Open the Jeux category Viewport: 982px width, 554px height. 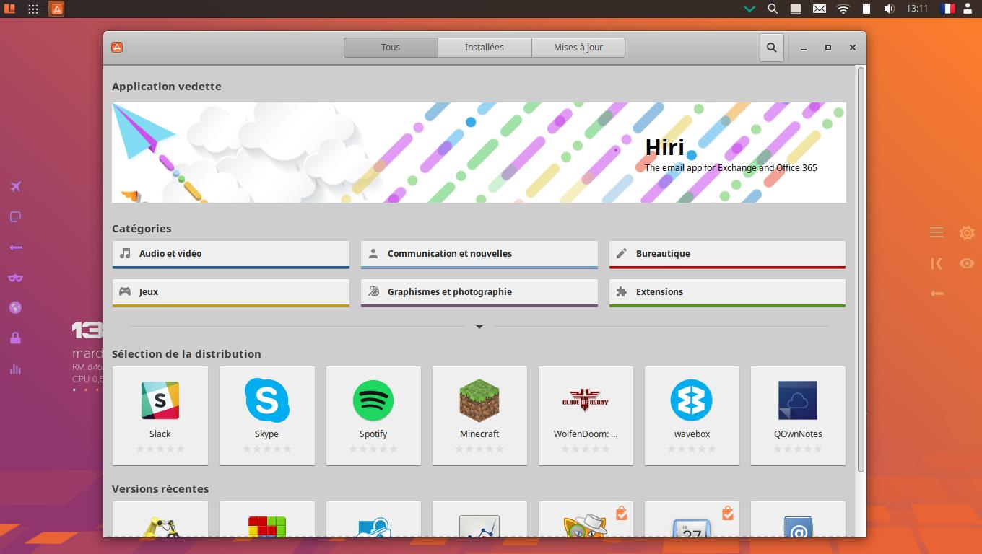pyautogui.click(x=231, y=293)
